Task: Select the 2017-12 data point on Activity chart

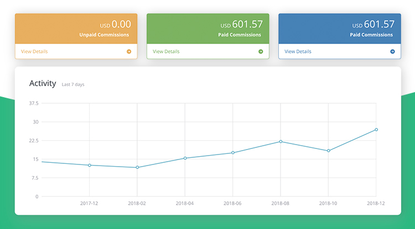Action: coord(89,165)
